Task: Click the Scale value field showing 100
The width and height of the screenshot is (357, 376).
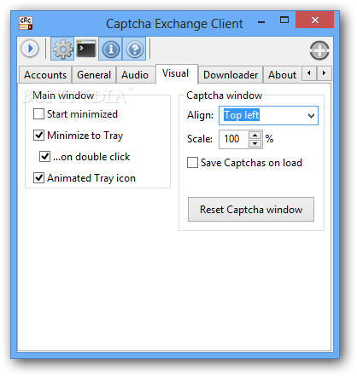Action: [234, 139]
